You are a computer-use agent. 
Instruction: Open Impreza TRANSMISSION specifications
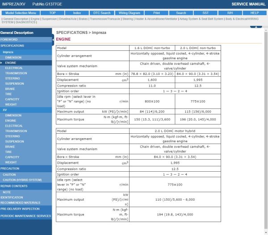(26, 73)
